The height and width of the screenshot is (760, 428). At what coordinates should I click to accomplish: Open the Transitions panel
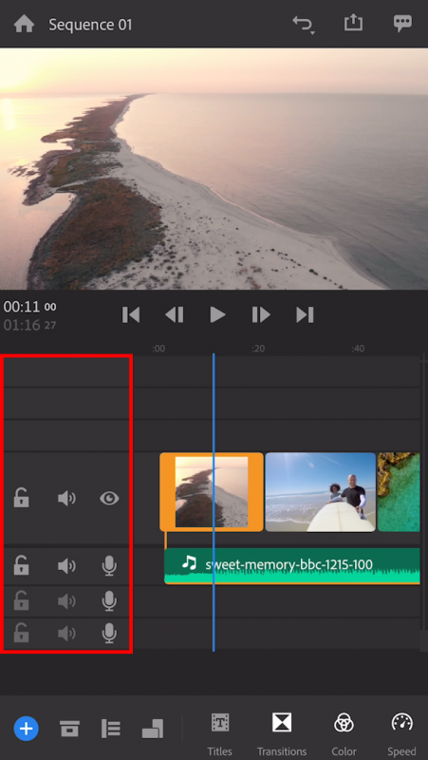[x=282, y=734]
